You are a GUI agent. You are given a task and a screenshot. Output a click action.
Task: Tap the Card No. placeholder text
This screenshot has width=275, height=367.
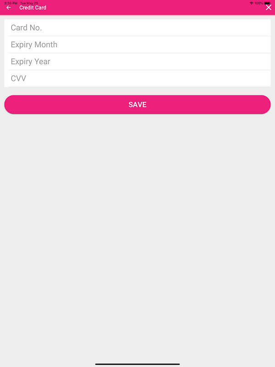coord(26,28)
